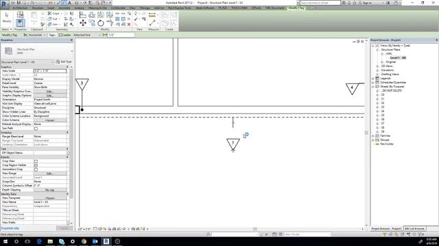Toggle the Annotation Crop checkbox
The width and height of the screenshot is (439, 246).
pyautogui.click(x=36, y=169)
